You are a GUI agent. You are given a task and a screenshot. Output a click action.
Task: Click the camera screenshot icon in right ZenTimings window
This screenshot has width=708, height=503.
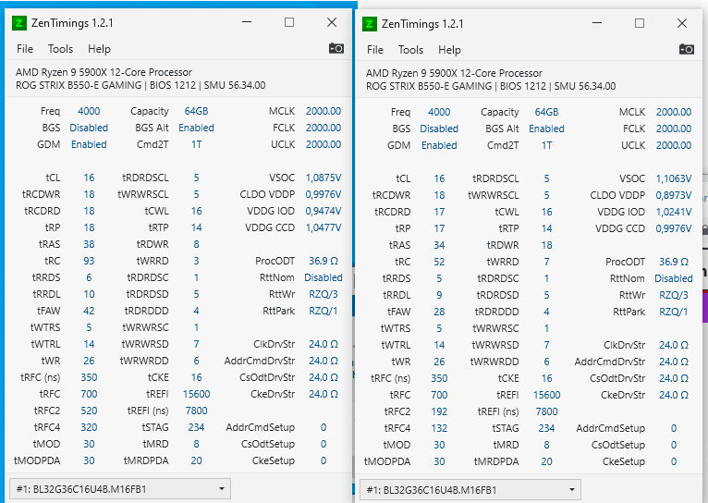click(x=687, y=49)
